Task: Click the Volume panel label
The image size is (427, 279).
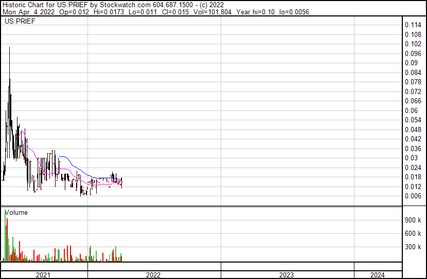Action: coord(16,212)
